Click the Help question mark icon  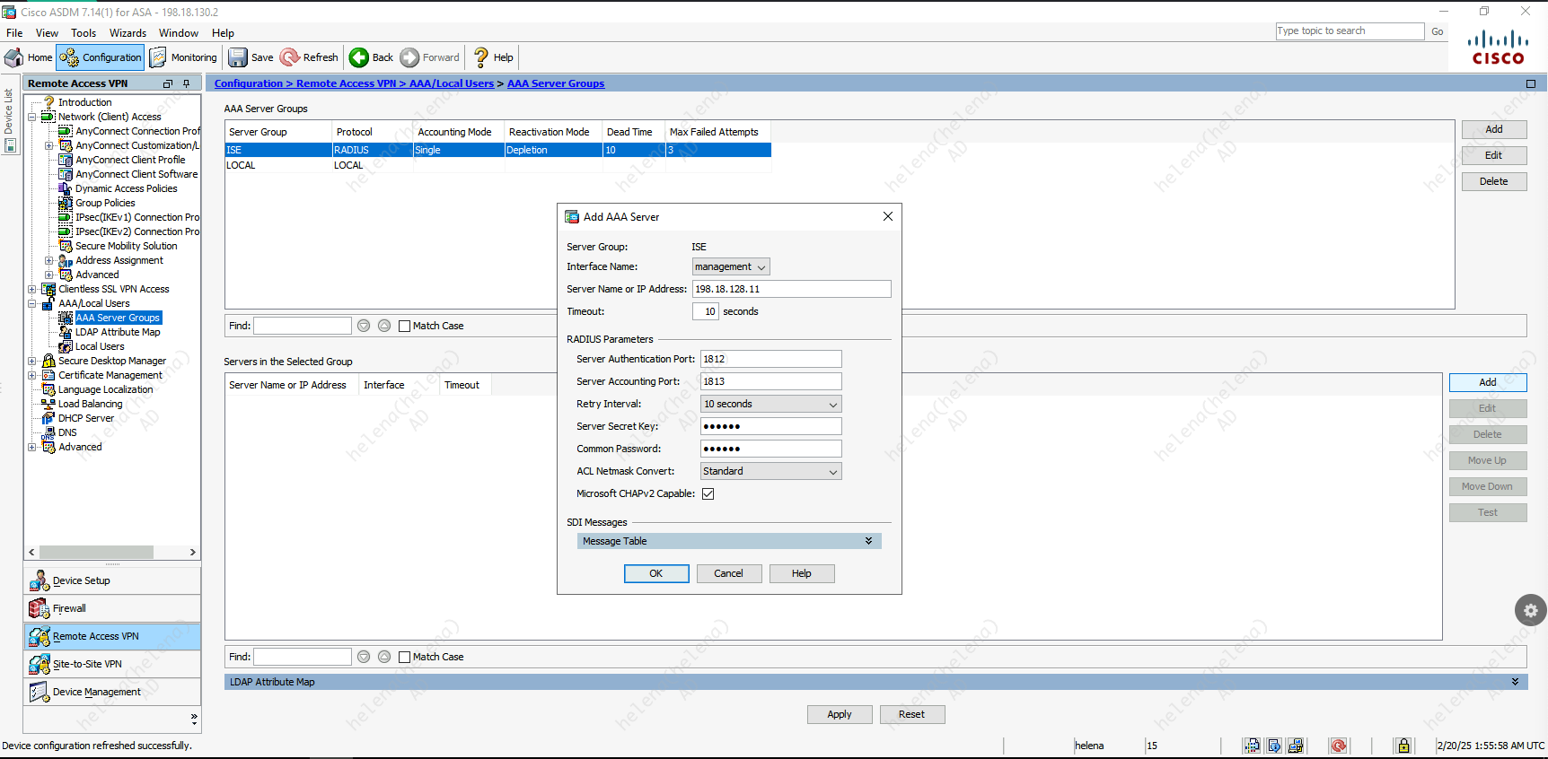coord(481,57)
